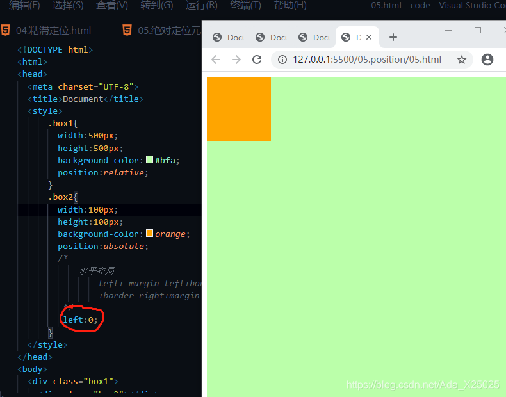Click the position:relative; line

(x=103, y=172)
